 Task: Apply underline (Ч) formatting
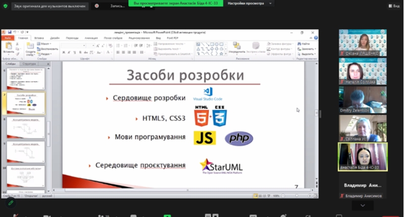tap(74, 52)
